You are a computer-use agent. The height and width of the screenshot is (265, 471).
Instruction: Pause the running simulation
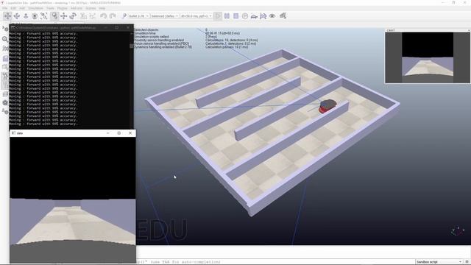[227, 16]
